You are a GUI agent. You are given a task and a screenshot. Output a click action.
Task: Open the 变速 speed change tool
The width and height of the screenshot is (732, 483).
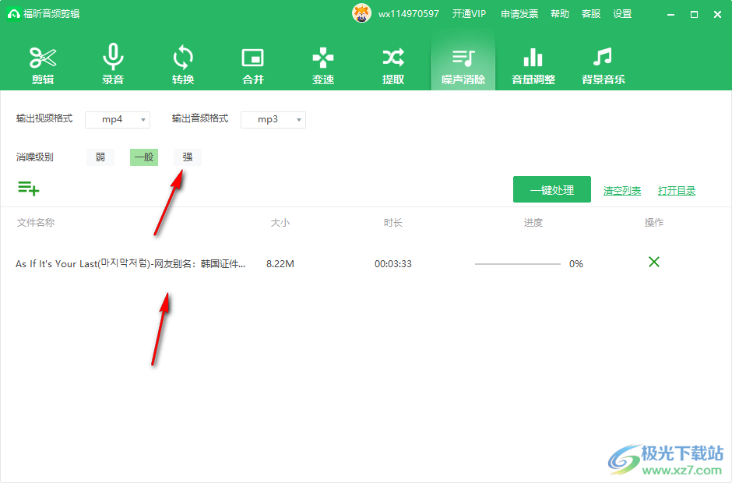tap(323, 65)
